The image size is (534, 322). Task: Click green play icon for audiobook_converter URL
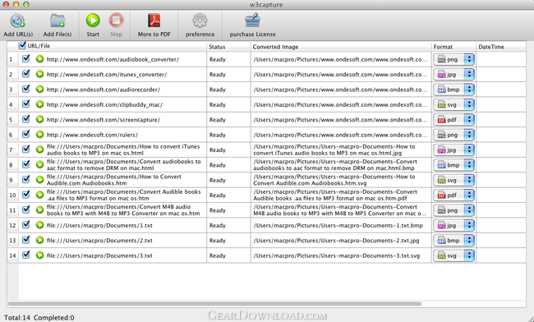click(40, 59)
